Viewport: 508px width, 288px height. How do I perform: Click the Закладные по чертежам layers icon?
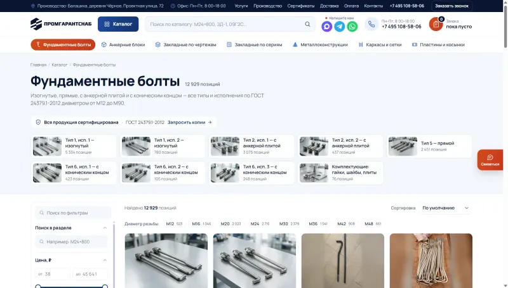point(157,44)
